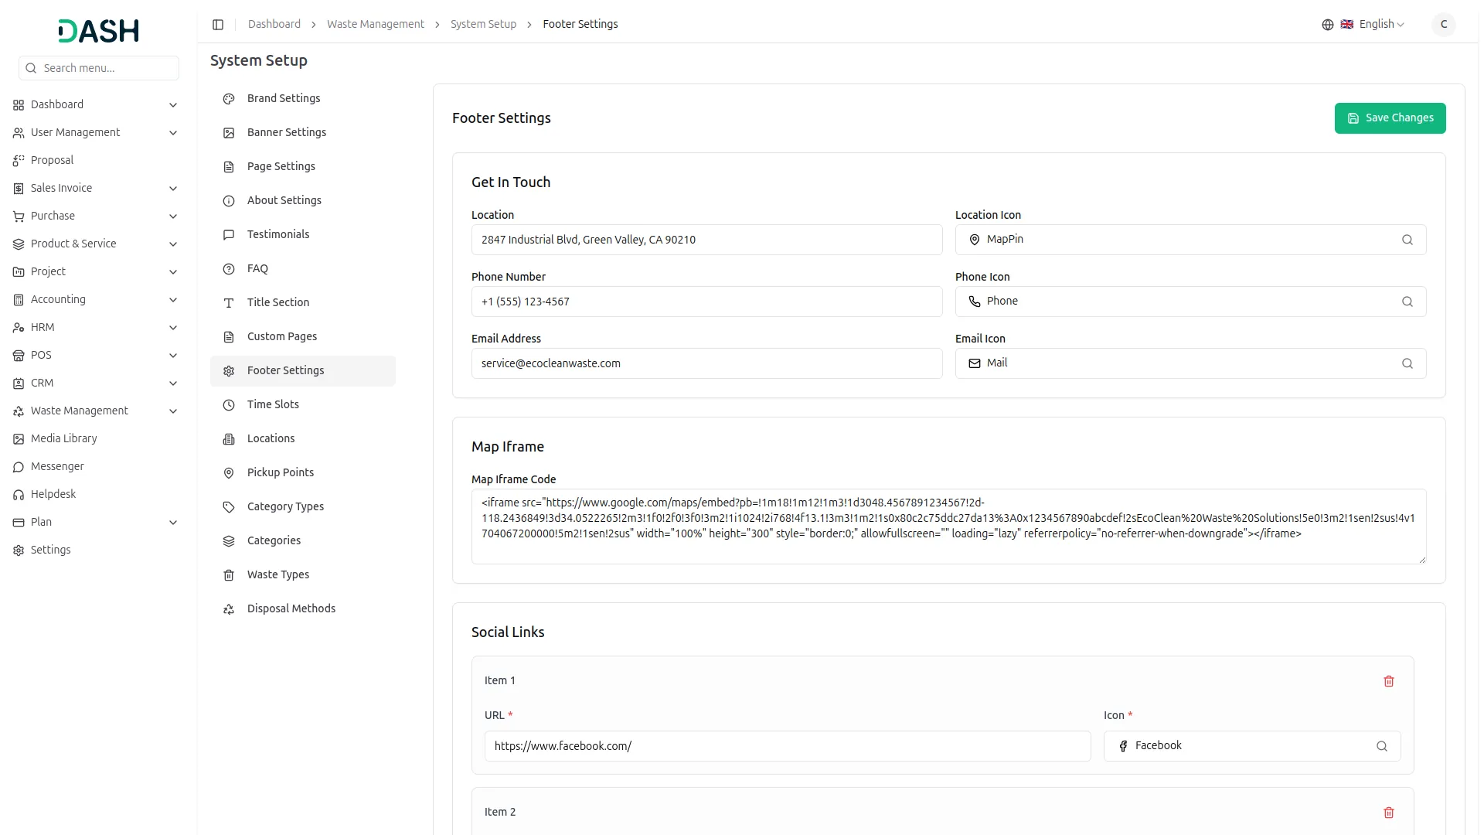
Task: Click the Save Changes button
Action: pyautogui.click(x=1389, y=118)
